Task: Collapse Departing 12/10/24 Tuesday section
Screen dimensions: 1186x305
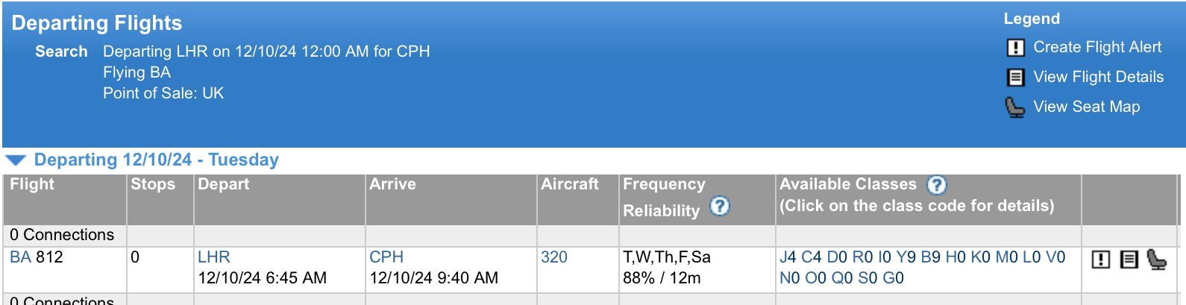Action: (x=16, y=160)
